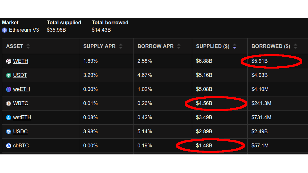Open the weETH asset link
This screenshot has width=308, height=173.
(21, 89)
